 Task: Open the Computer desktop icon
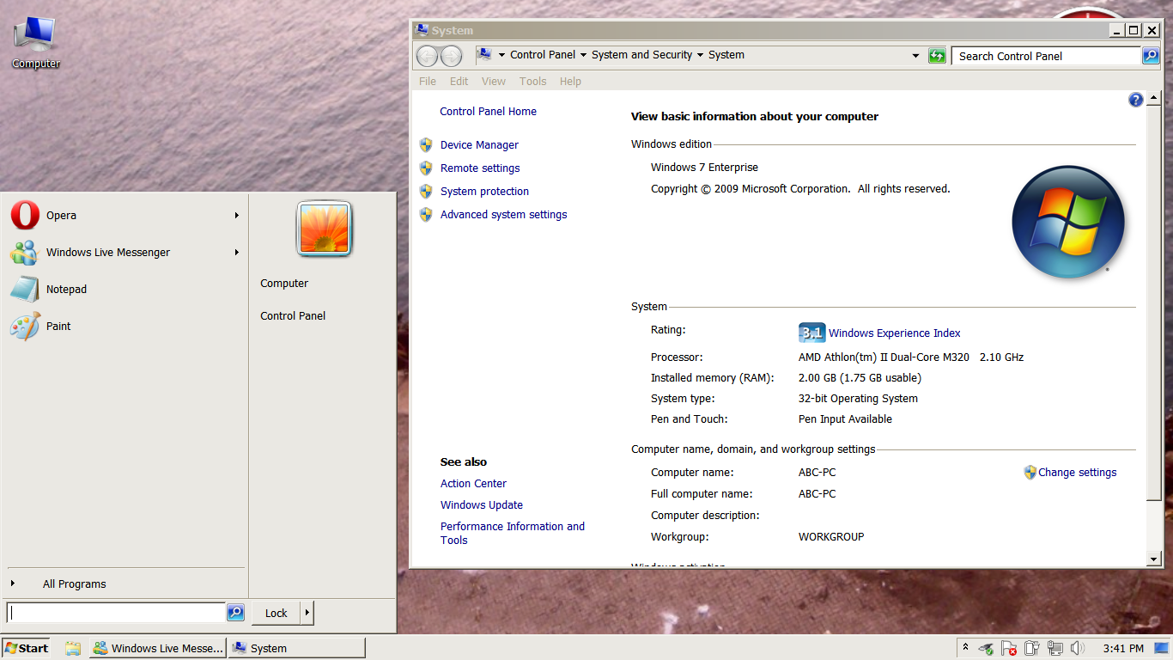tap(35, 43)
